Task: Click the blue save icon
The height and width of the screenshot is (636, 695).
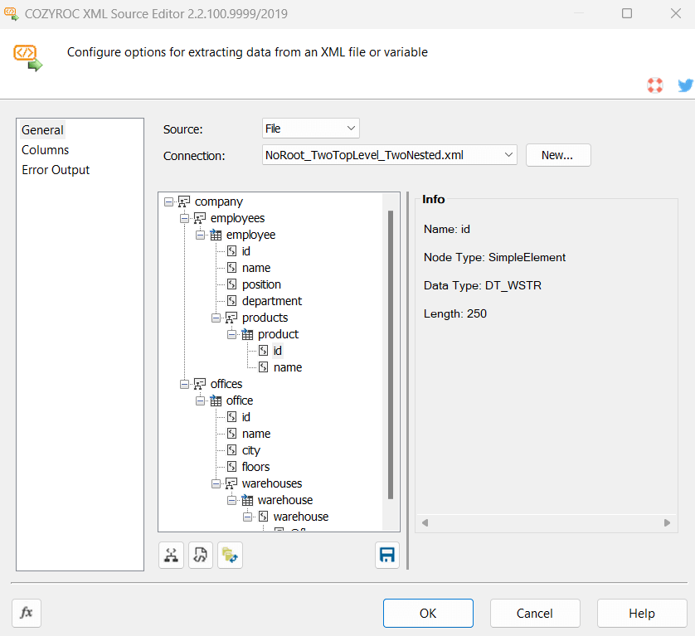Action: click(x=387, y=555)
